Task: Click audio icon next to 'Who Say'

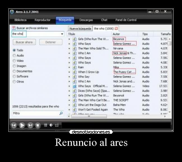Action: click(74, 77)
